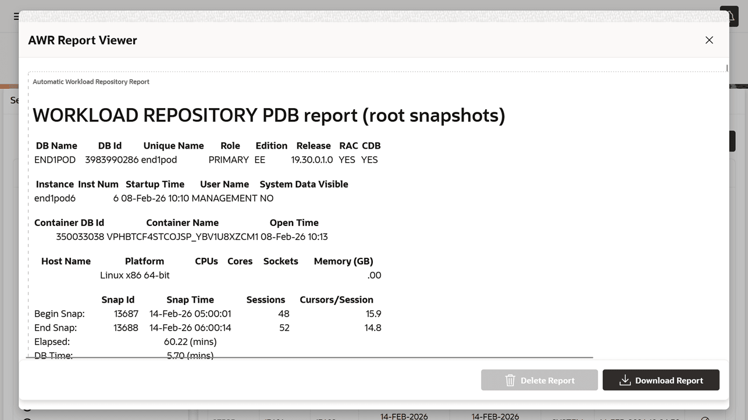The width and height of the screenshot is (748, 420).
Task: Click snap time 14-Feb-26 06:00:14
Action: (190, 328)
